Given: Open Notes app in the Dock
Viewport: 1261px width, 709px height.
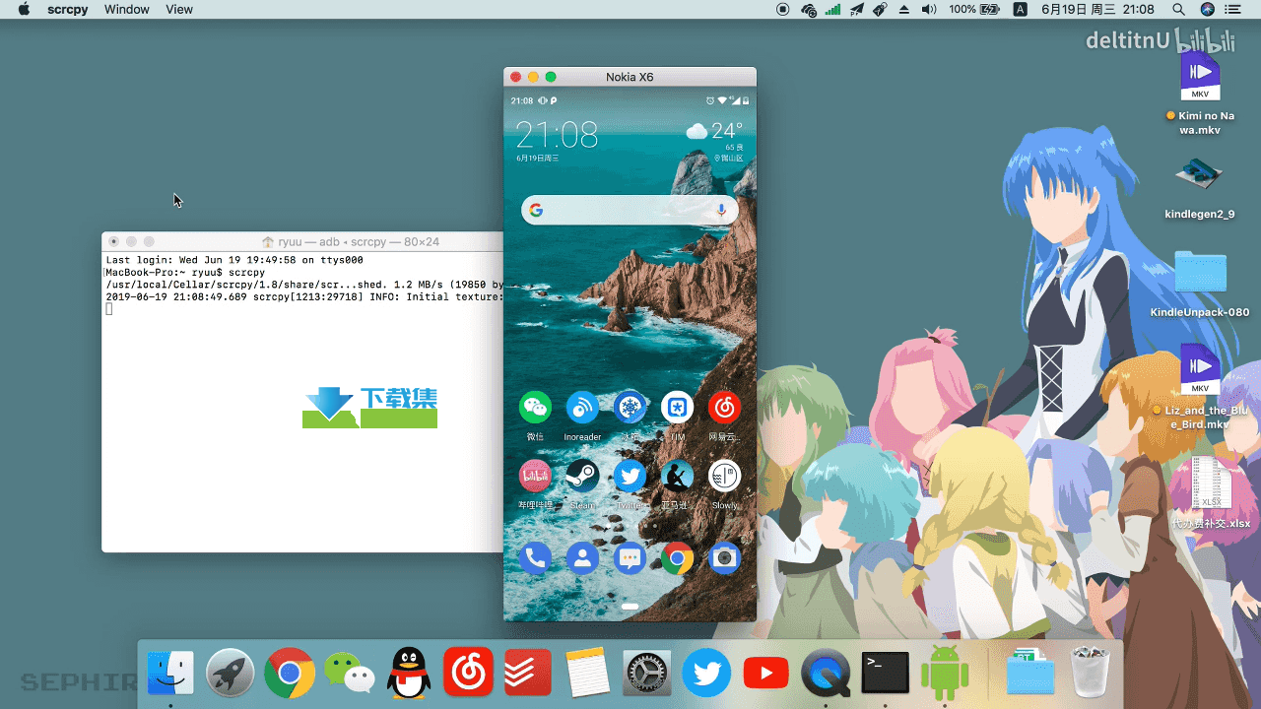Looking at the screenshot, I should pyautogui.click(x=588, y=674).
